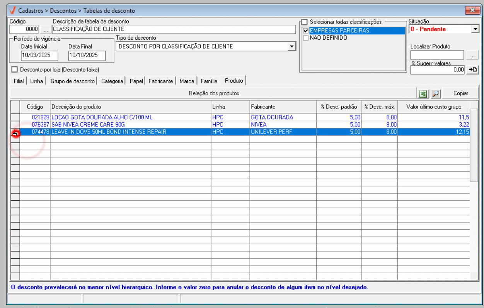Click the red row indicator arrow
The width and height of the screenshot is (484, 308).
[x=15, y=134]
